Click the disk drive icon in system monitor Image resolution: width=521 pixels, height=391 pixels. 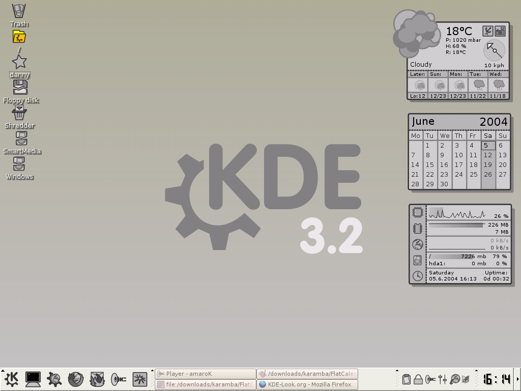click(x=418, y=260)
